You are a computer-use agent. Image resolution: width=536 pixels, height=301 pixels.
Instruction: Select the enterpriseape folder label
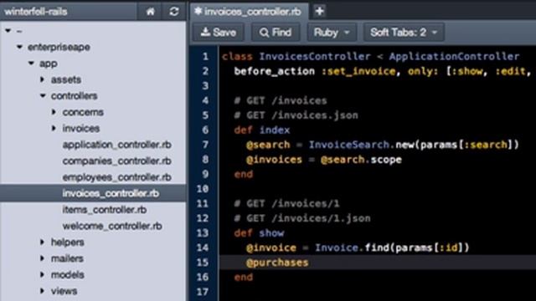(x=59, y=47)
